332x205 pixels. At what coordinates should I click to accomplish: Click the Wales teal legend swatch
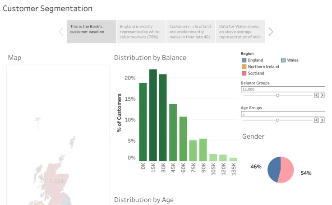point(283,60)
